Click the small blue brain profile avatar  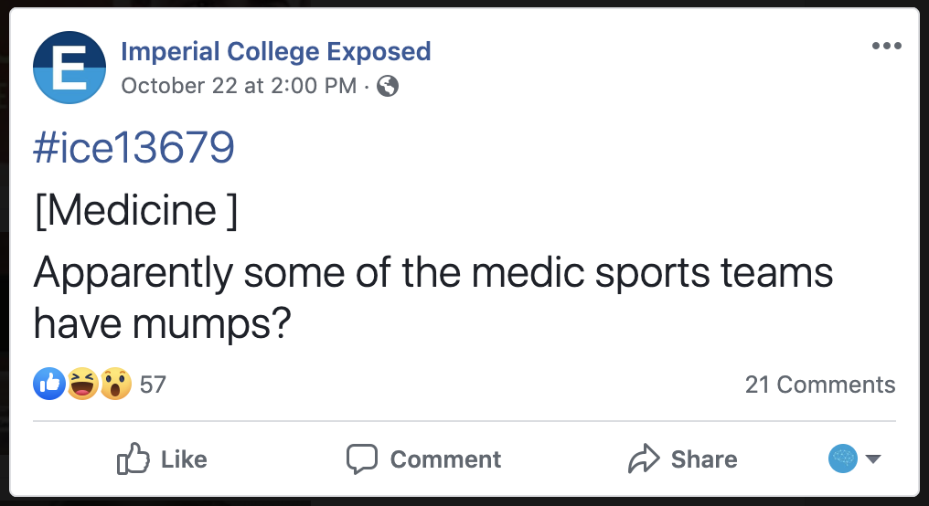(843, 459)
